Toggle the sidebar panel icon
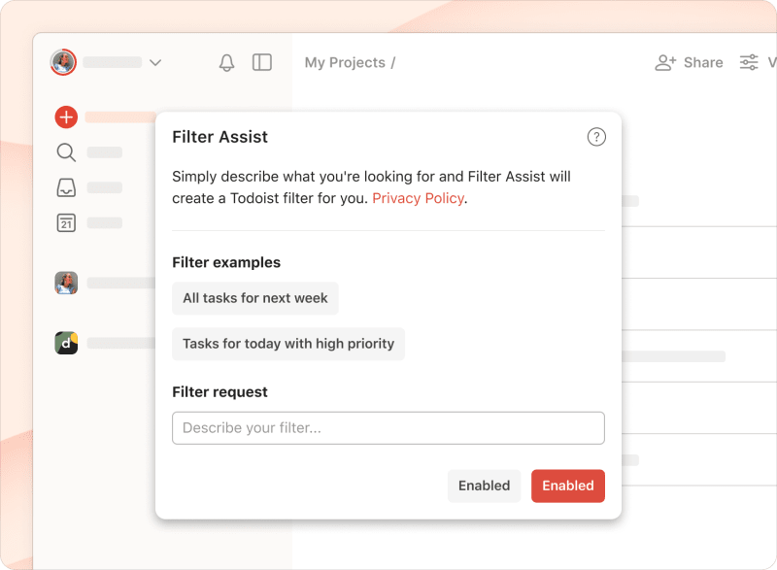This screenshot has height=570, width=777. click(x=261, y=61)
